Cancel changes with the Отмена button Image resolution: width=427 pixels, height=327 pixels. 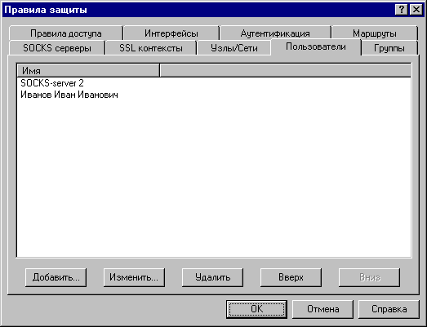point(322,309)
